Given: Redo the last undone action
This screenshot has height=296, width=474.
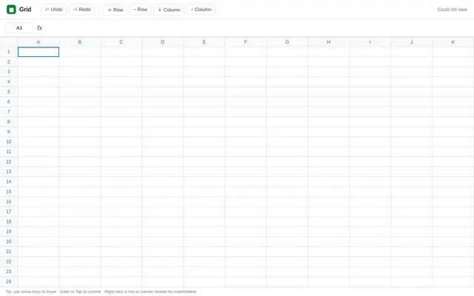Looking at the screenshot, I should pyautogui.click(x=81, y=10).
